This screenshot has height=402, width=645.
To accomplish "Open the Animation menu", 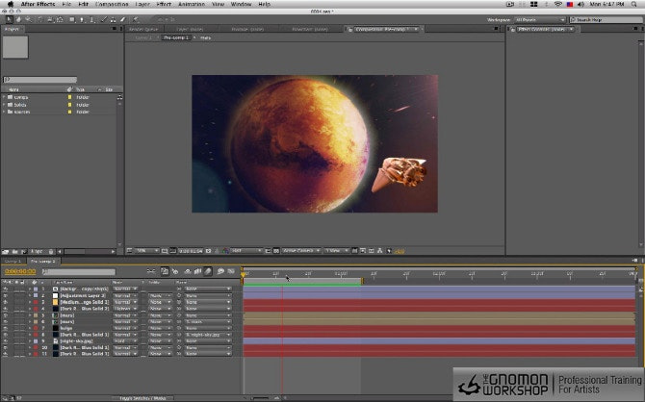I will point(192,4).
